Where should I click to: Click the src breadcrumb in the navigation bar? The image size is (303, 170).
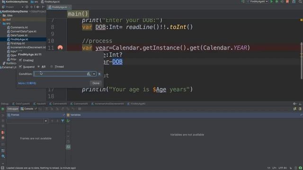pyautogui.click(x=35, y=2)
